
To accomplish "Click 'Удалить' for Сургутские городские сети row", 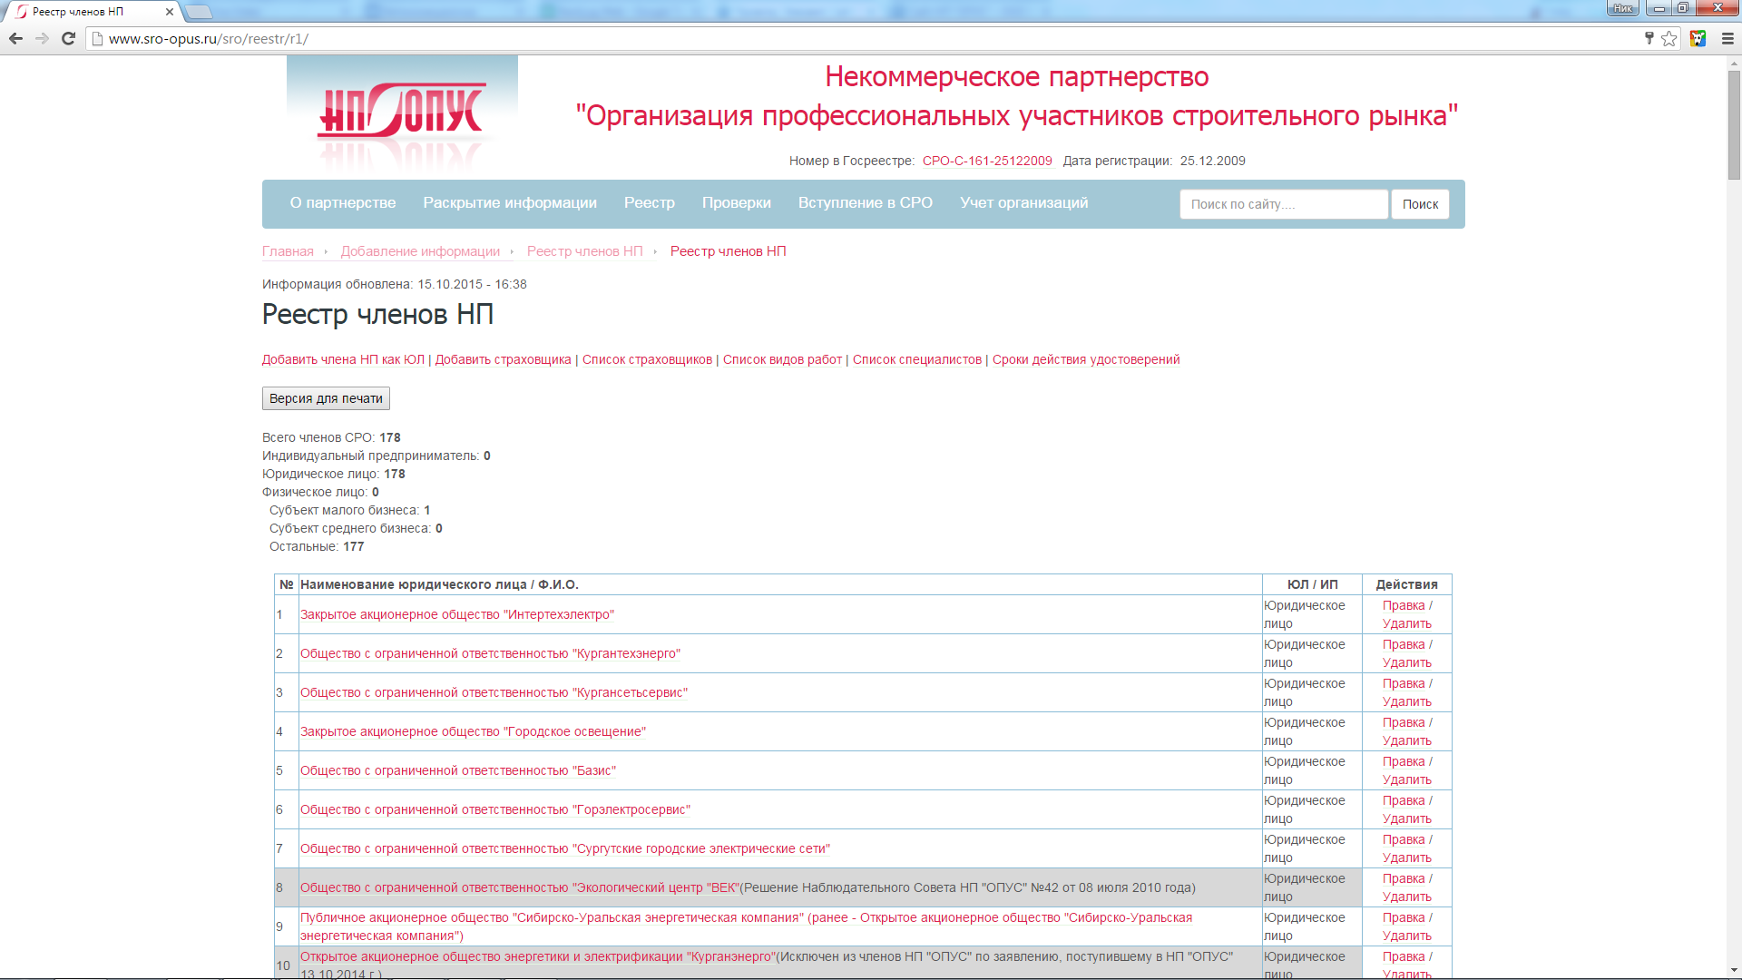I will (x=1407, y=858).
